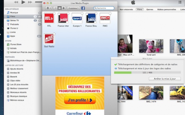Image resolution: width=185 pixels, height=115 pixels.
Task: Toggle favorite star on RMC station
Action: click(110, 13)
